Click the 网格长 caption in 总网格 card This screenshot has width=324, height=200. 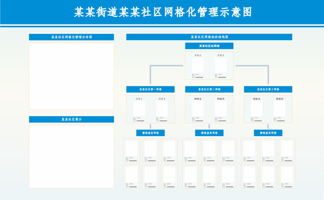click(x=198, y=55)
